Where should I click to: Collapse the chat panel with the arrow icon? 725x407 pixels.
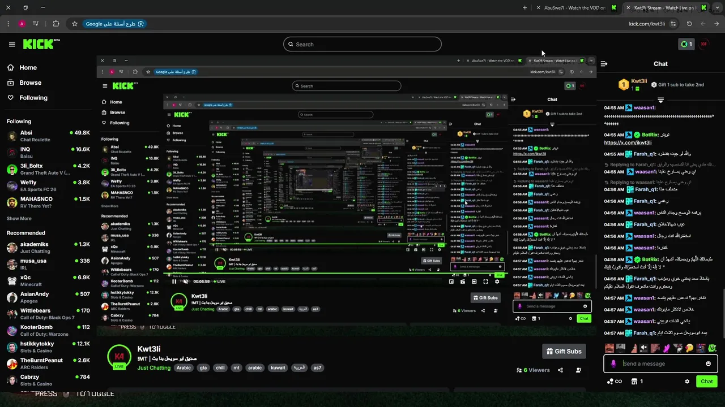[x=604, y=64]
